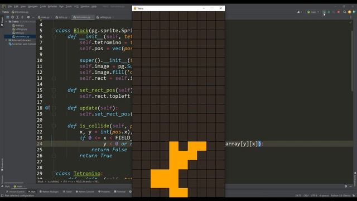The height and width of the screenshot is (201, 357).
Task: Click the is_collide() breadcrumb below the editor
Action: point(54,181)
